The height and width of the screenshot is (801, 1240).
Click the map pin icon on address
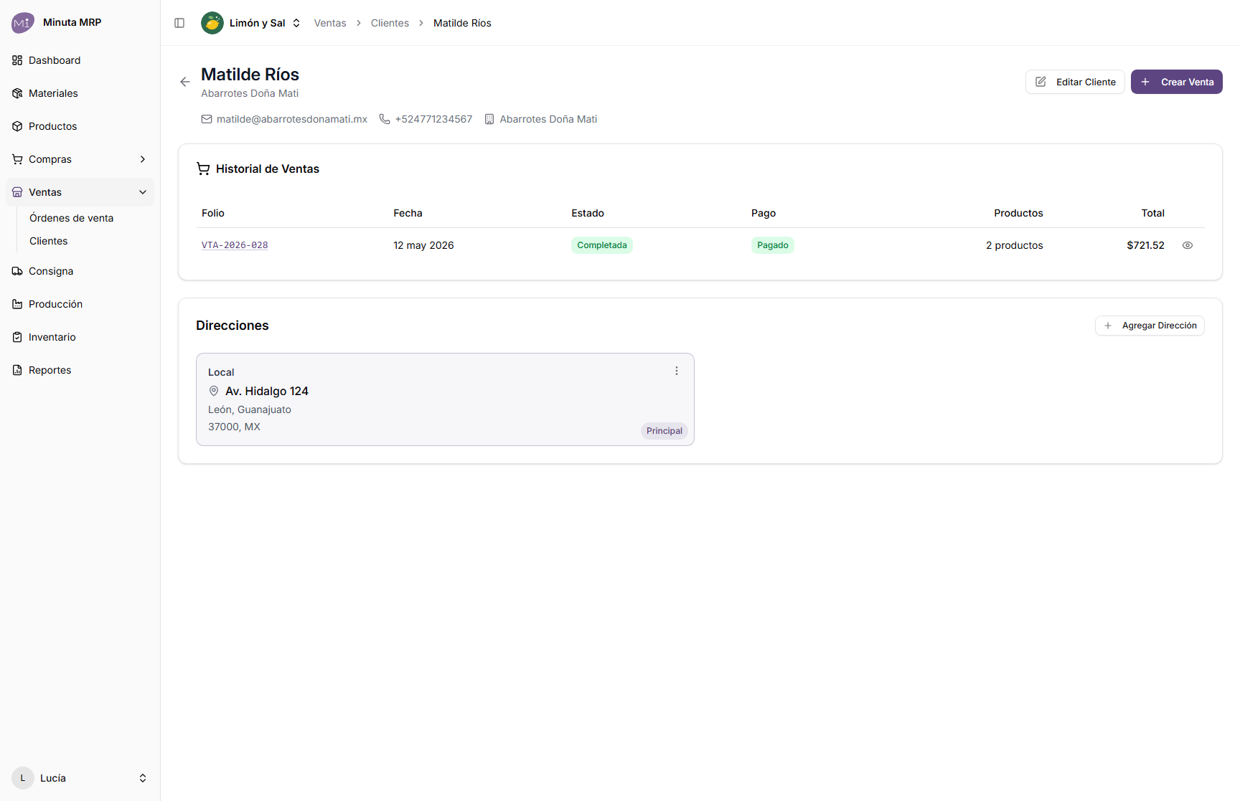coord(214,391)
